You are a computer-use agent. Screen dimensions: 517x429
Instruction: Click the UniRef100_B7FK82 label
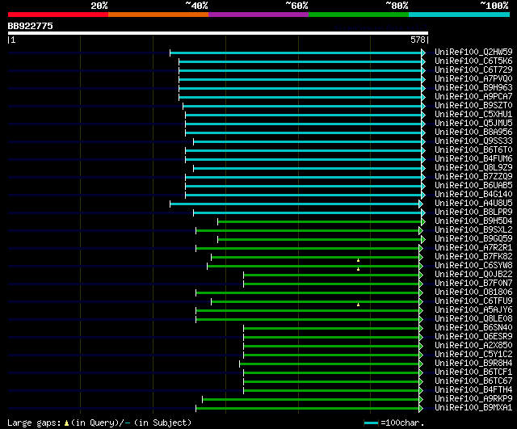(x=473, y=257)
